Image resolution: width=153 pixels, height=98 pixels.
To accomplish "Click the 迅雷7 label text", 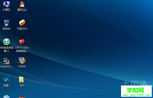I will [x=6, y=85].
